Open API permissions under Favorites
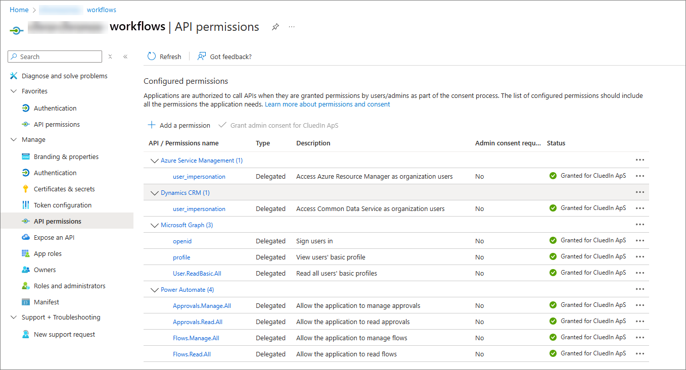686x370 pixels. (x=57, y=124)
